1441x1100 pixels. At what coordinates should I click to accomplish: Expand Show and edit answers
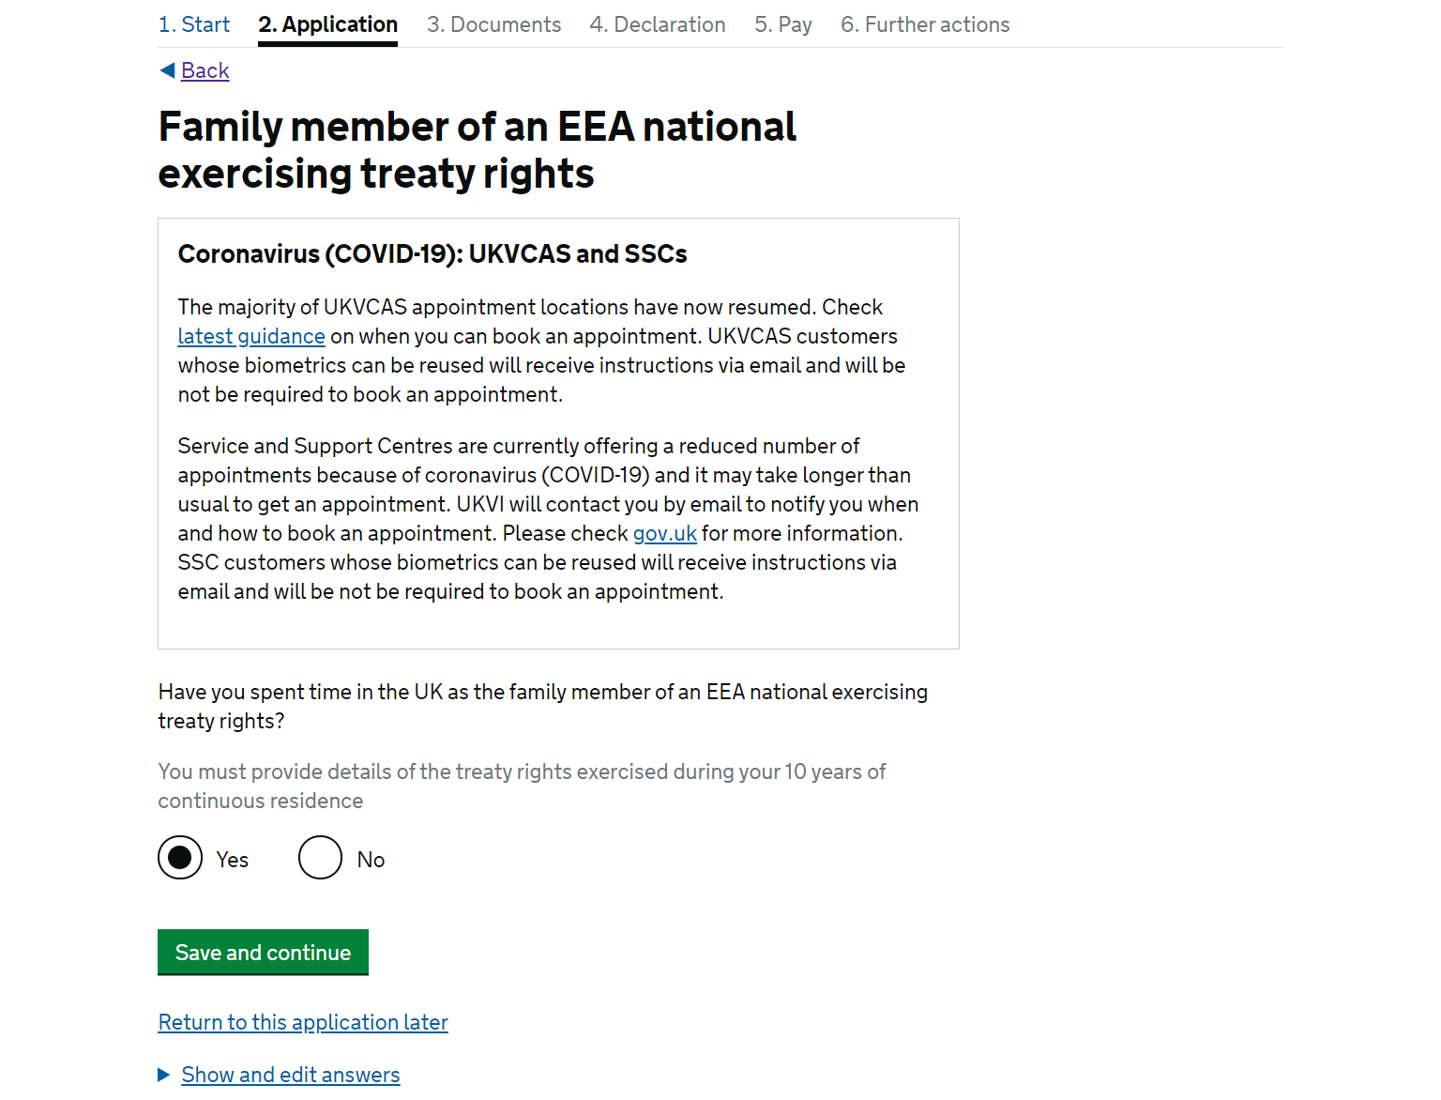pyautogui.click(x=291, y=1075)
